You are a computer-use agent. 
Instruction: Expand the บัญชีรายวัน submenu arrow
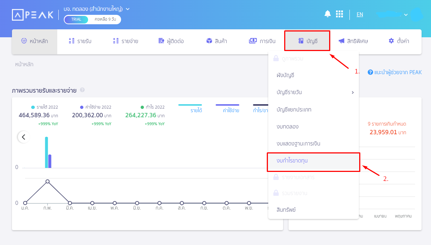click(x=353, y=92)
